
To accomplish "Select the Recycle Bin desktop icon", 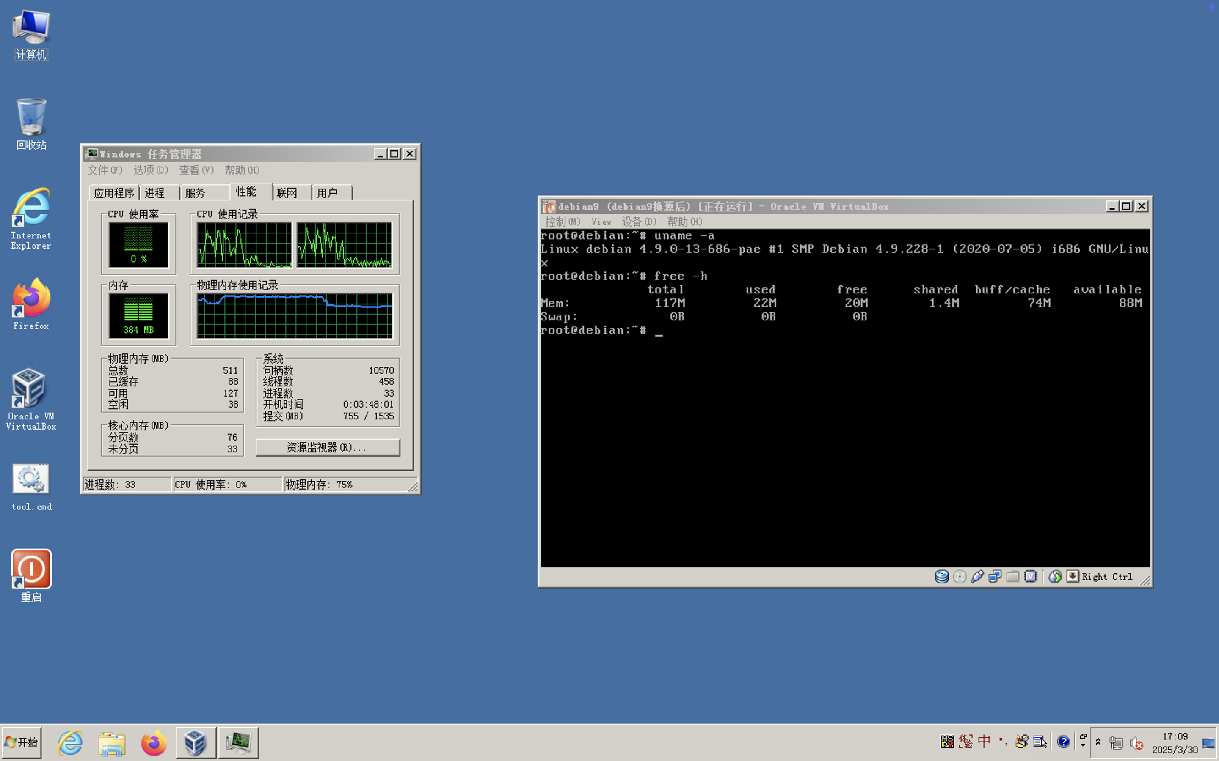I will pos(31,124).
